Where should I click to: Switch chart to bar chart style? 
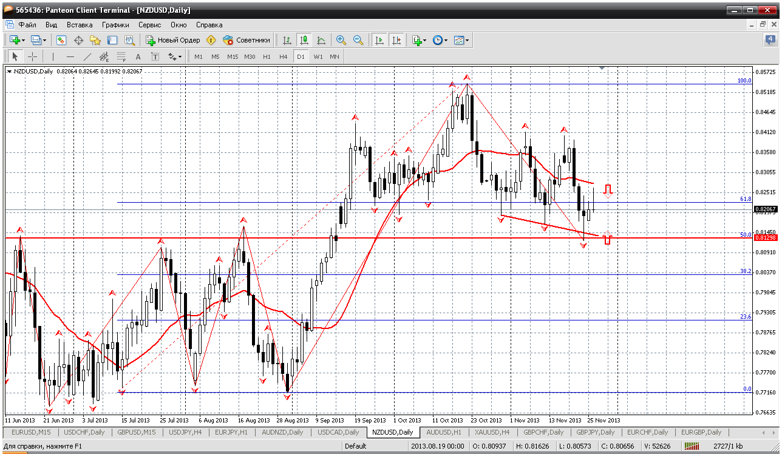287,40
